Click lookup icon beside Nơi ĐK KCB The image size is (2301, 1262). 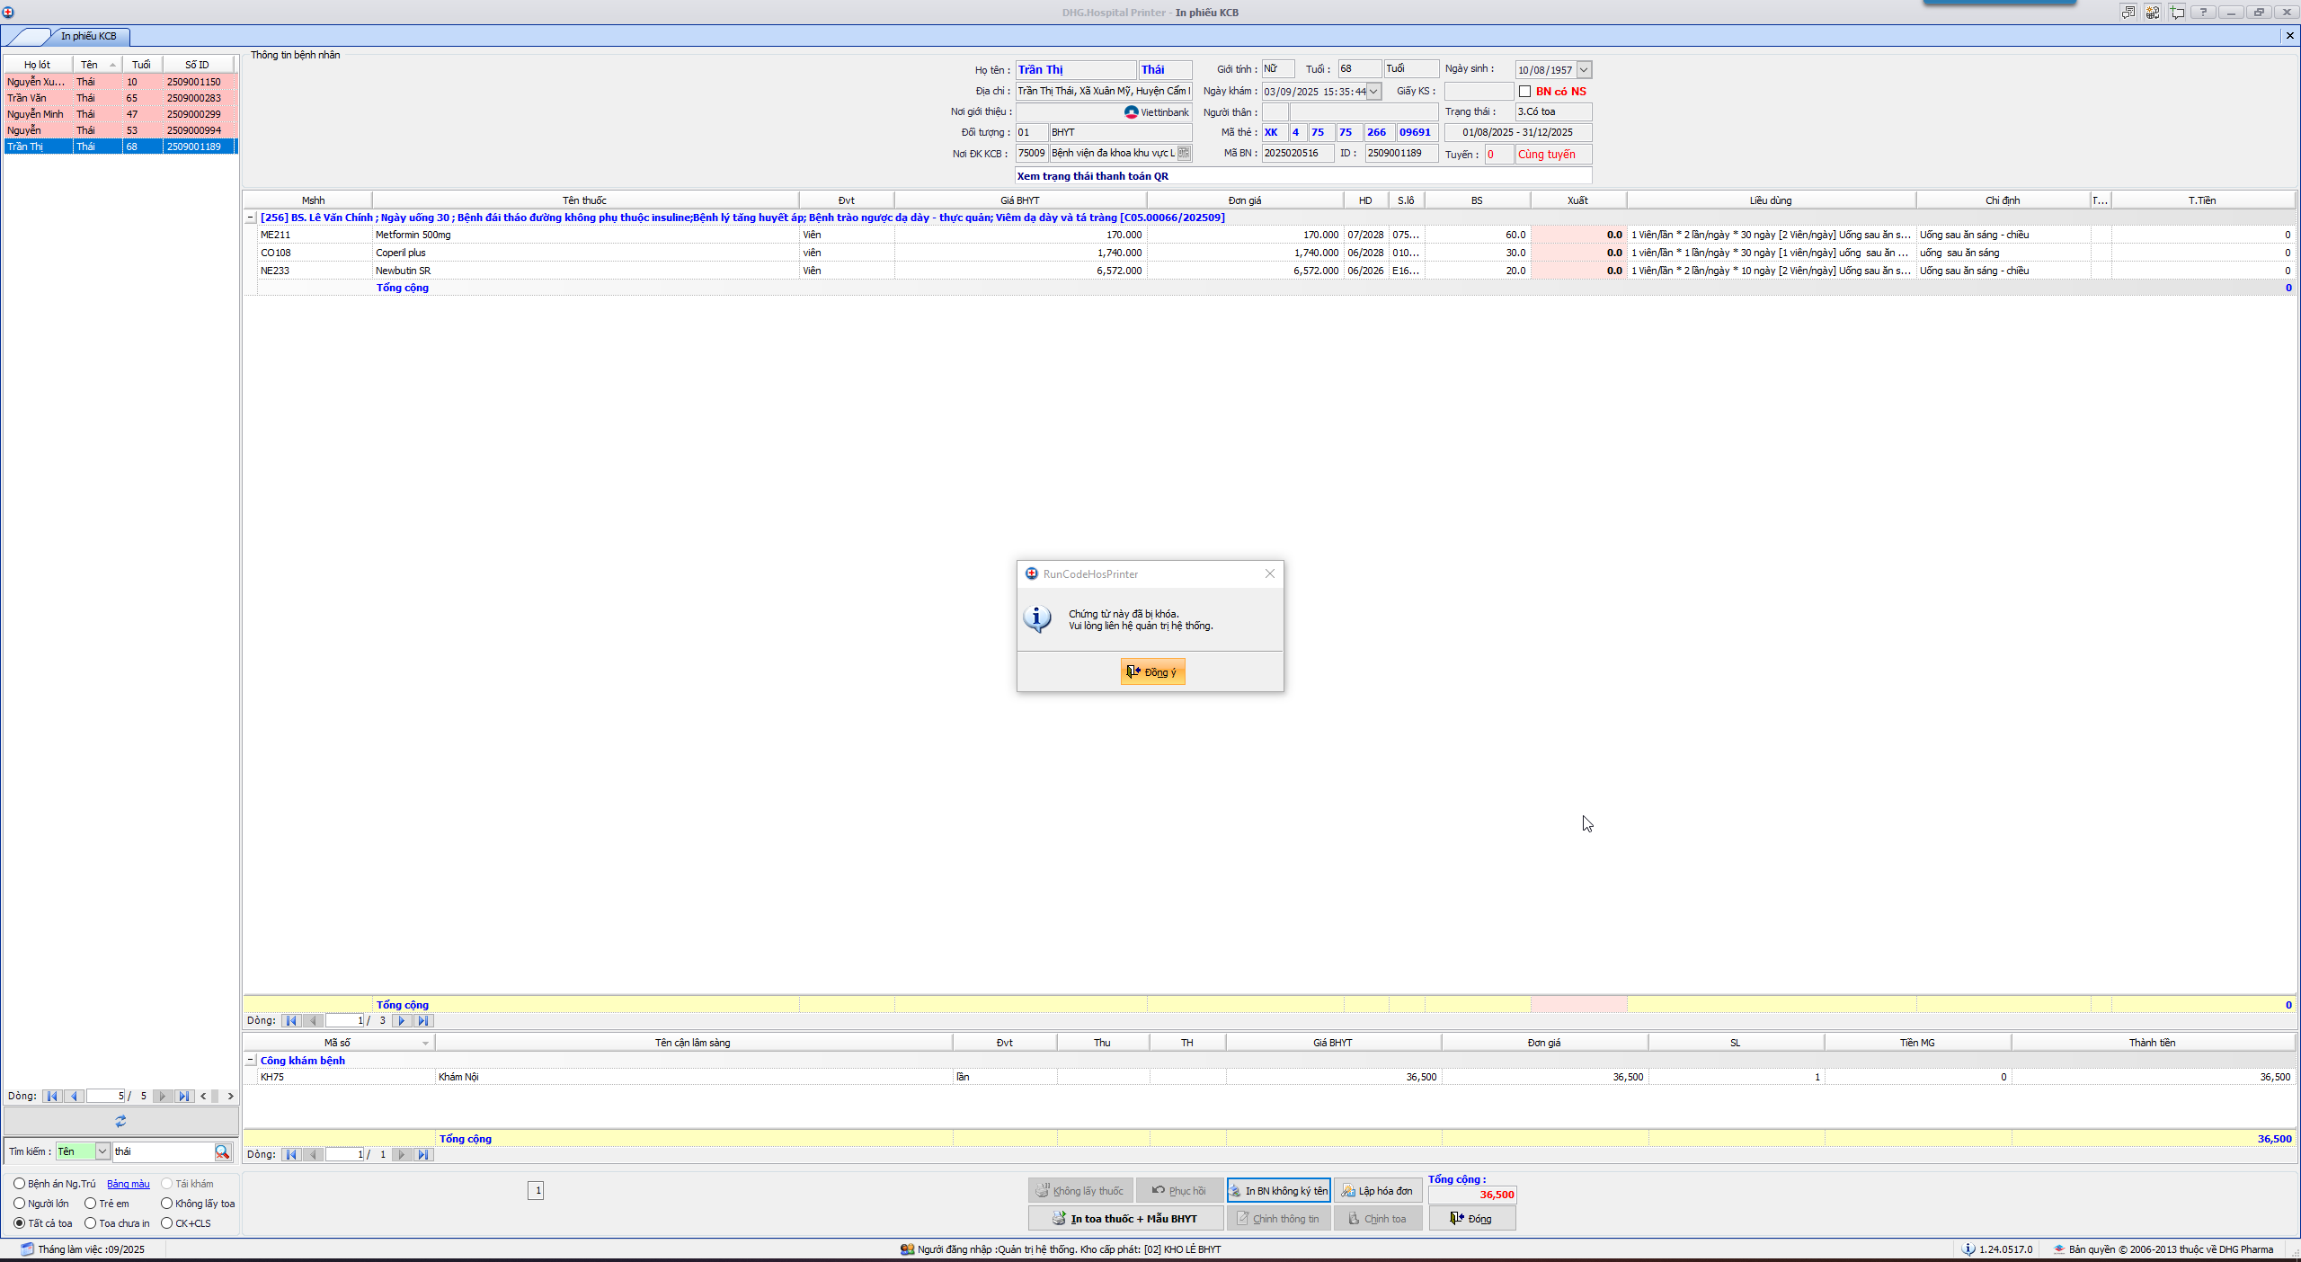pos(1184,153)
